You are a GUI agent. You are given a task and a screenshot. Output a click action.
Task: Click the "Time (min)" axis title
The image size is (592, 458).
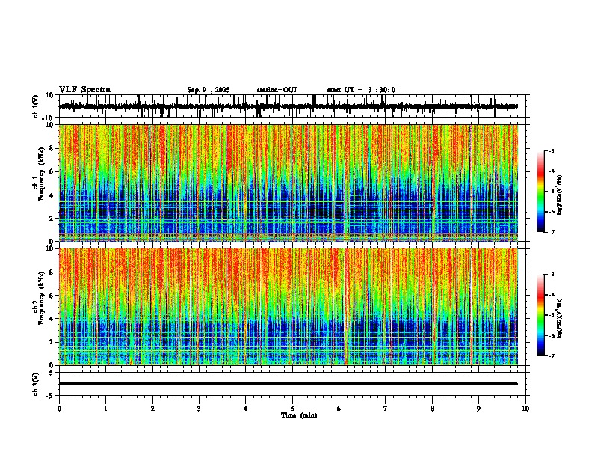point(299,415)
